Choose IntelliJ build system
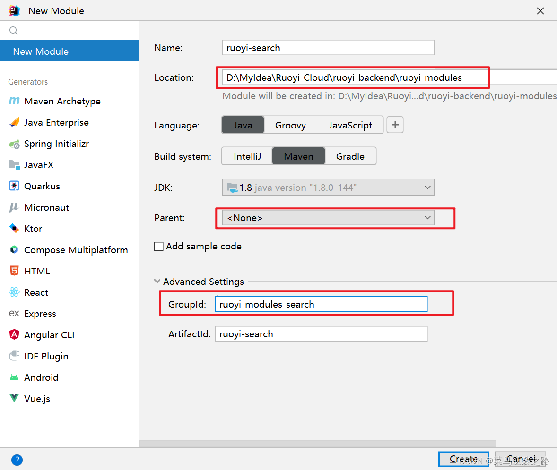Viewport: 557px width, 470px height. click(247, 156)
